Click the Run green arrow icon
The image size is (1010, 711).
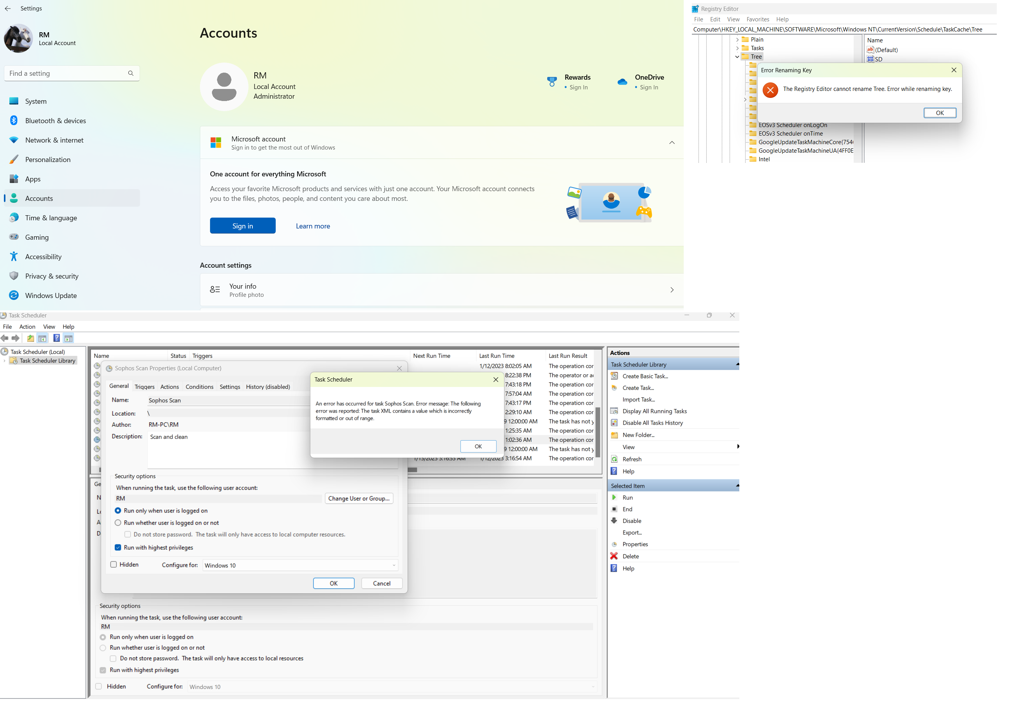pos(614,497)
